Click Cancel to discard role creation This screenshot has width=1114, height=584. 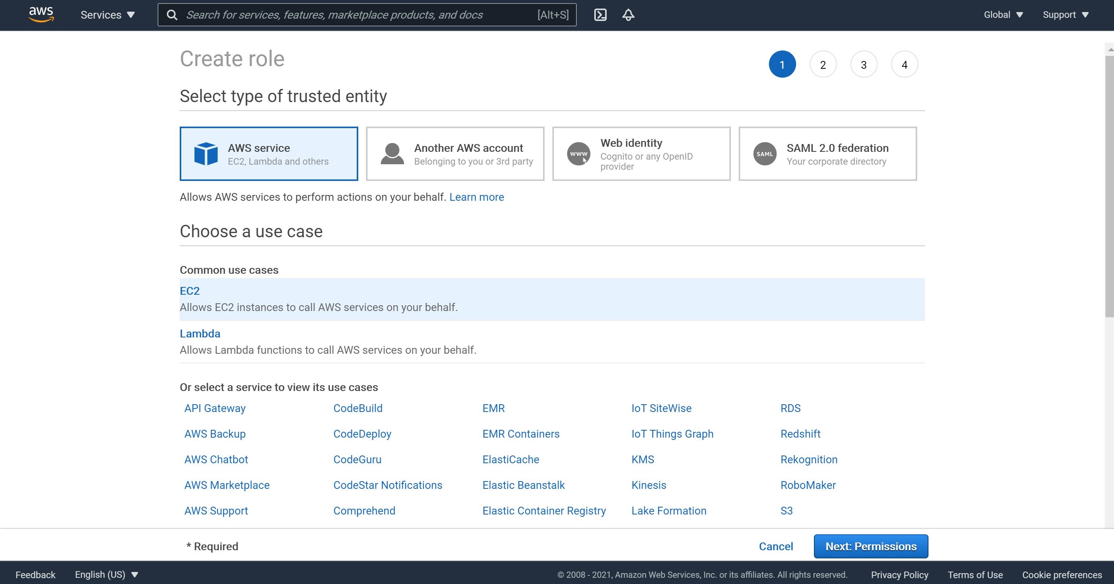point(777,546)
